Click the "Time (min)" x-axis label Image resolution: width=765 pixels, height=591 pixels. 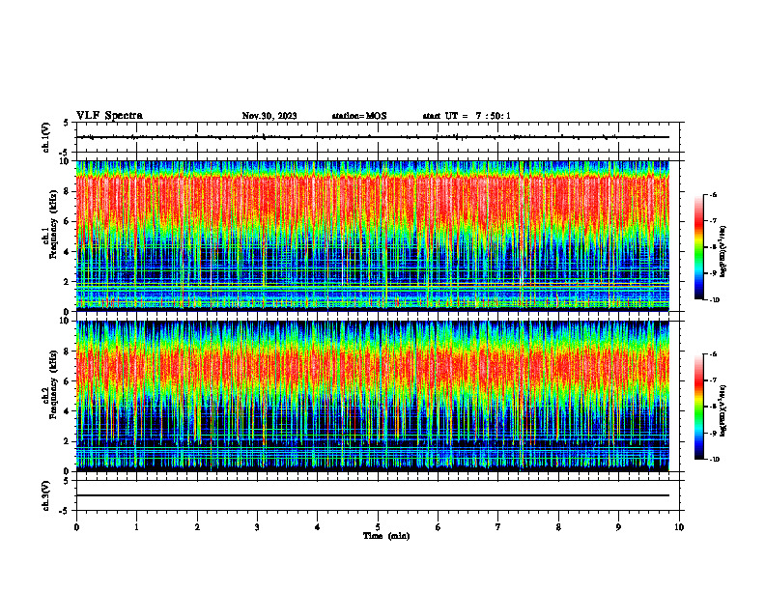point(386,536)
